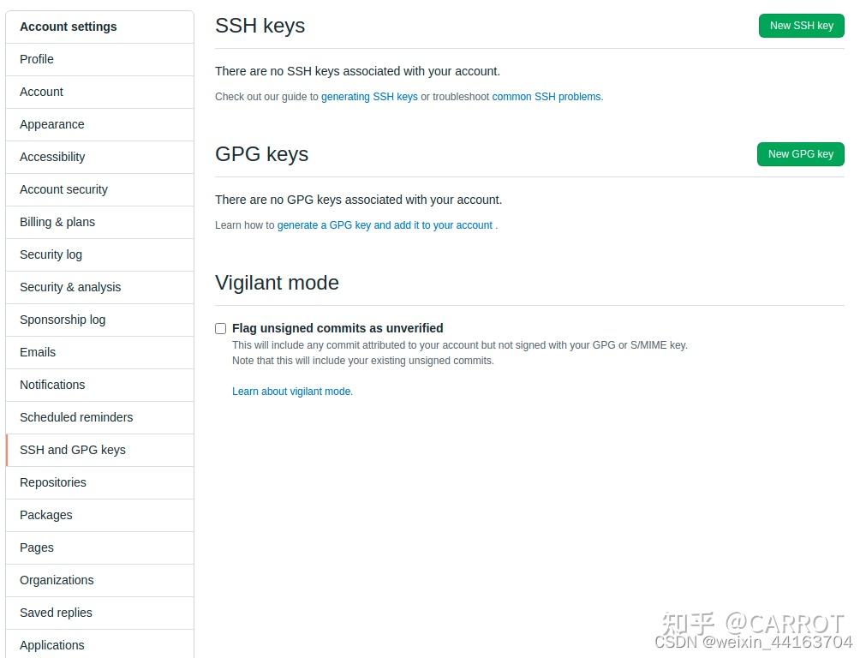Open Security & analysis settings

(70, 287)
